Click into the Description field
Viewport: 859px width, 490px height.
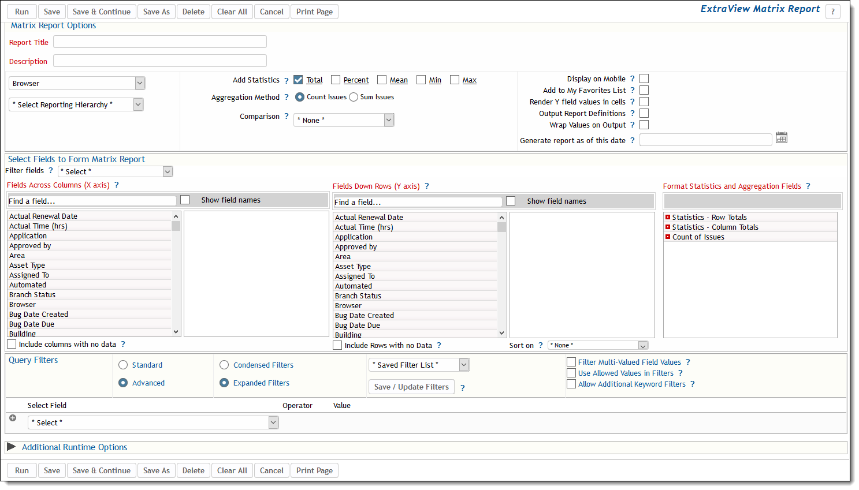coord(160,61)
